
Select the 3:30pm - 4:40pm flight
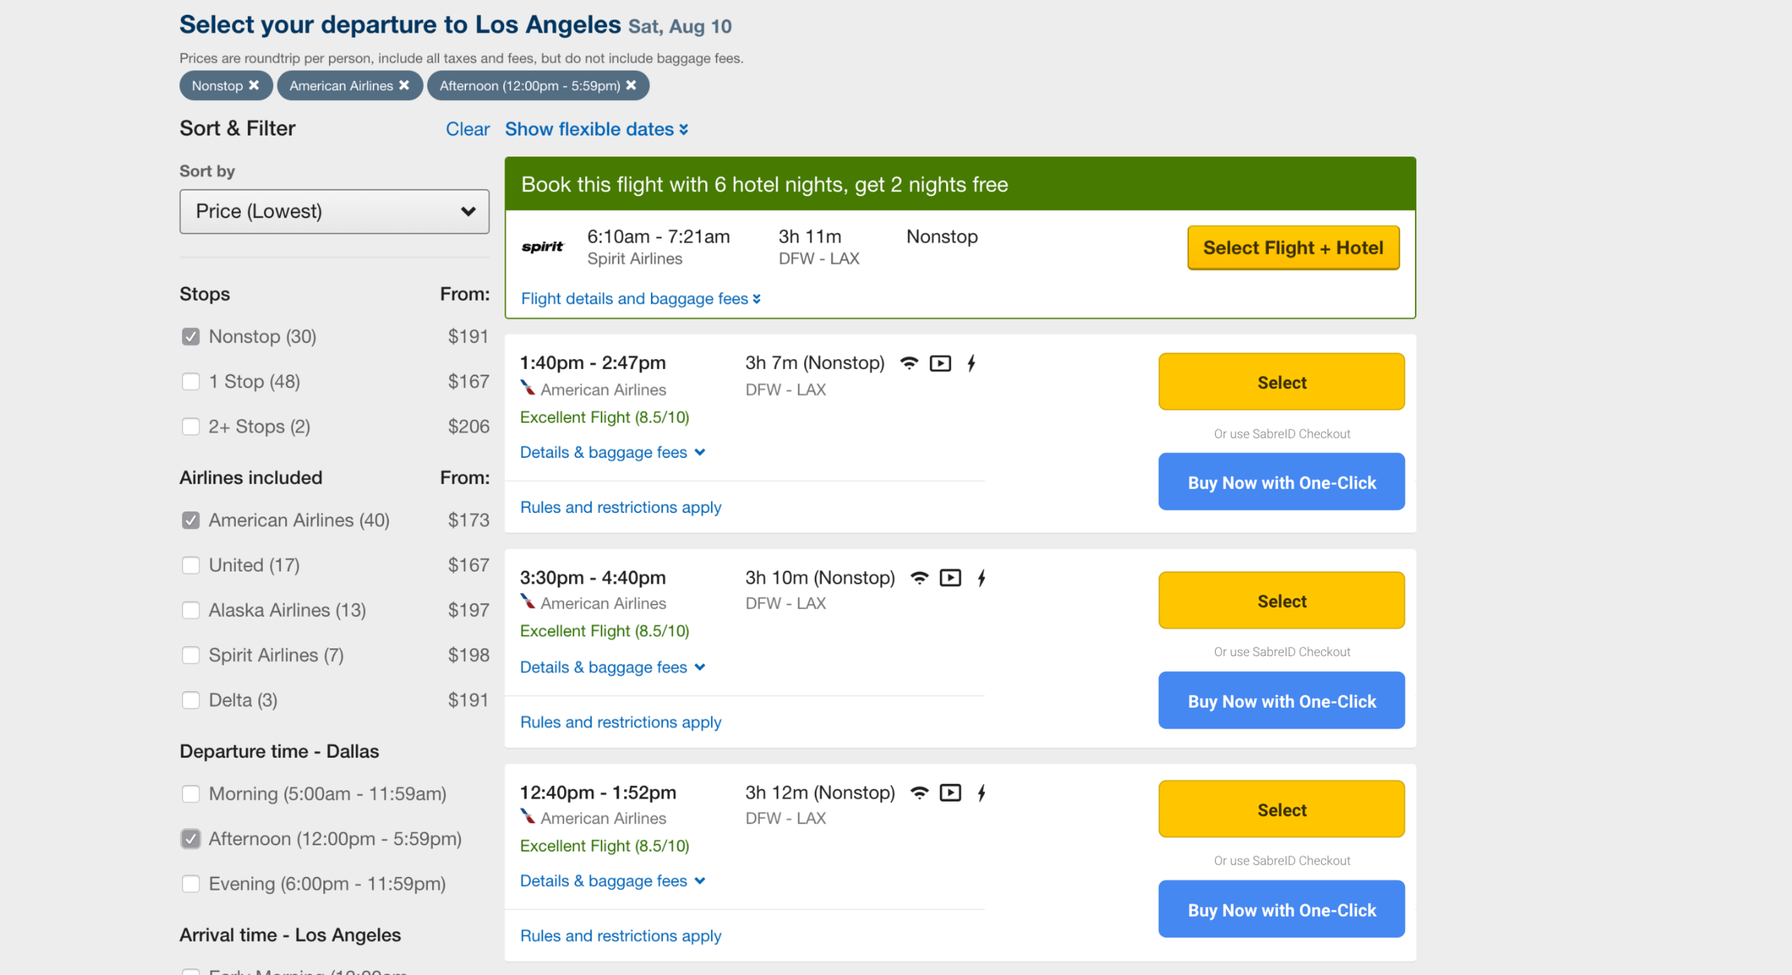[x=1282, y=600]
